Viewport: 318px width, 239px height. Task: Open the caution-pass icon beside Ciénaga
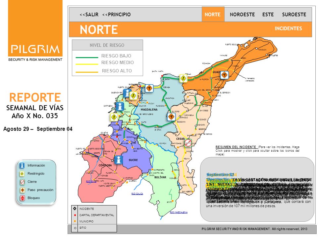(x=149, y=88)
